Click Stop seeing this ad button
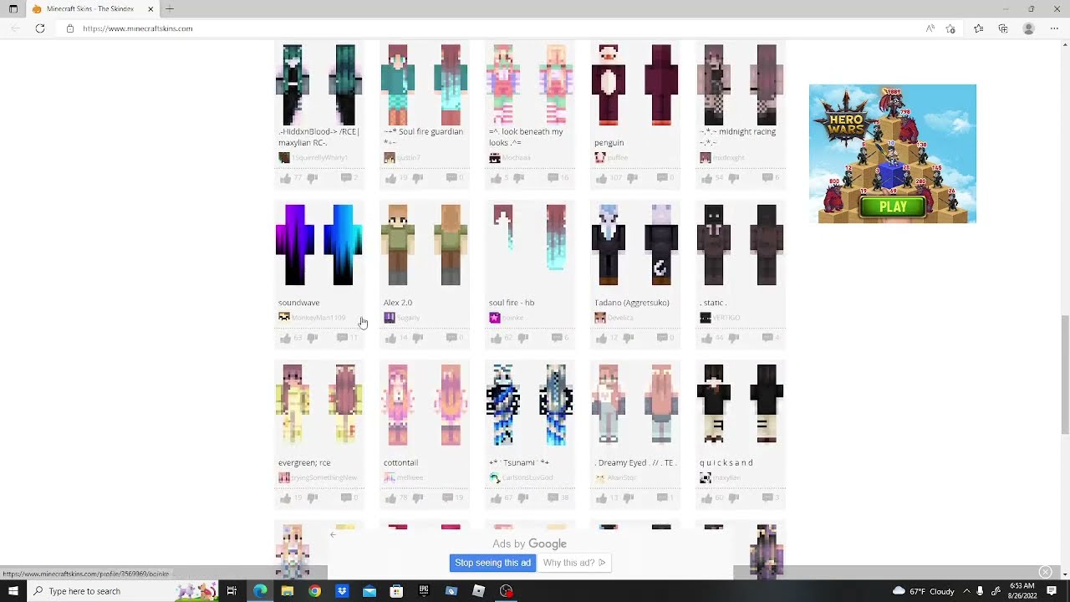The height and width of the screenshot is (602, 1070). point(492,563)
